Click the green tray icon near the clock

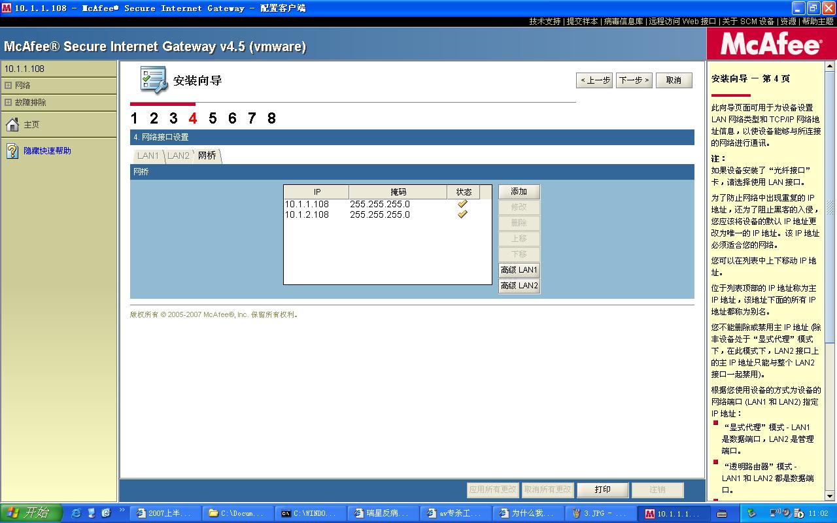pos(751,513)
